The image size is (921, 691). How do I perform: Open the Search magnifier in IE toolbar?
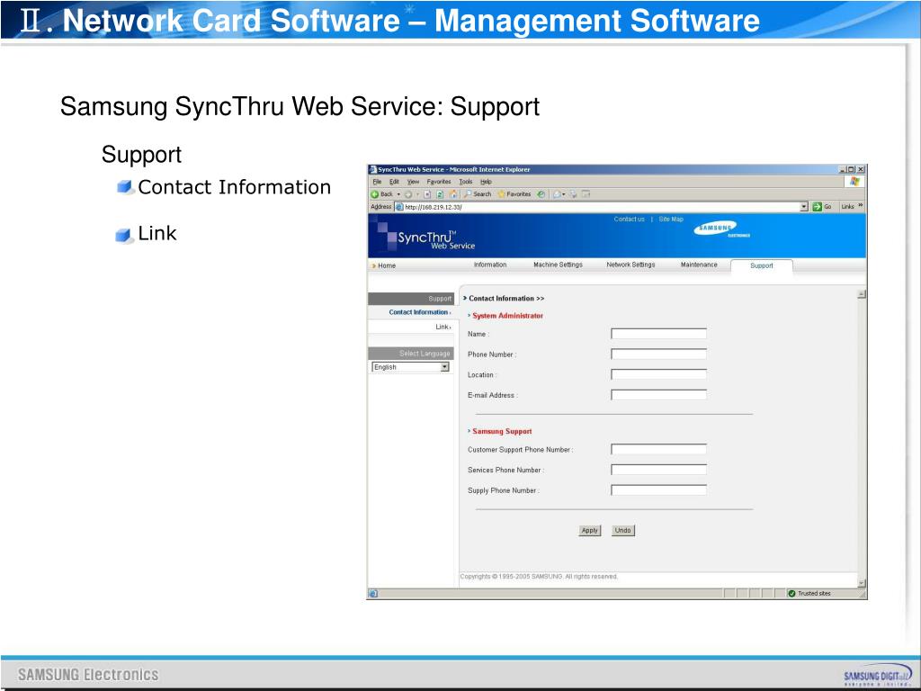coord(468,194)
